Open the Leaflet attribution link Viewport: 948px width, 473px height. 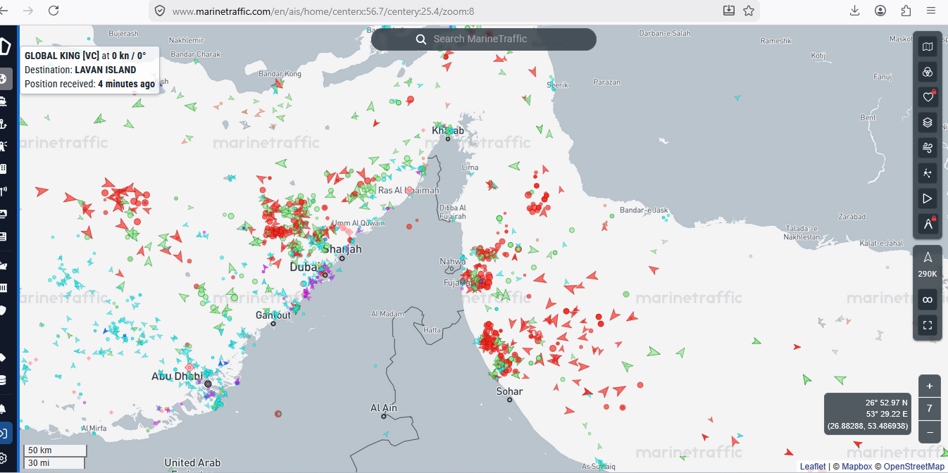[813, 467]
